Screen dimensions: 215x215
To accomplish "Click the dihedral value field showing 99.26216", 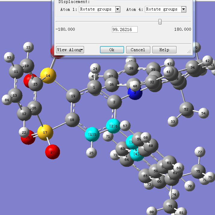I will 125,29.
